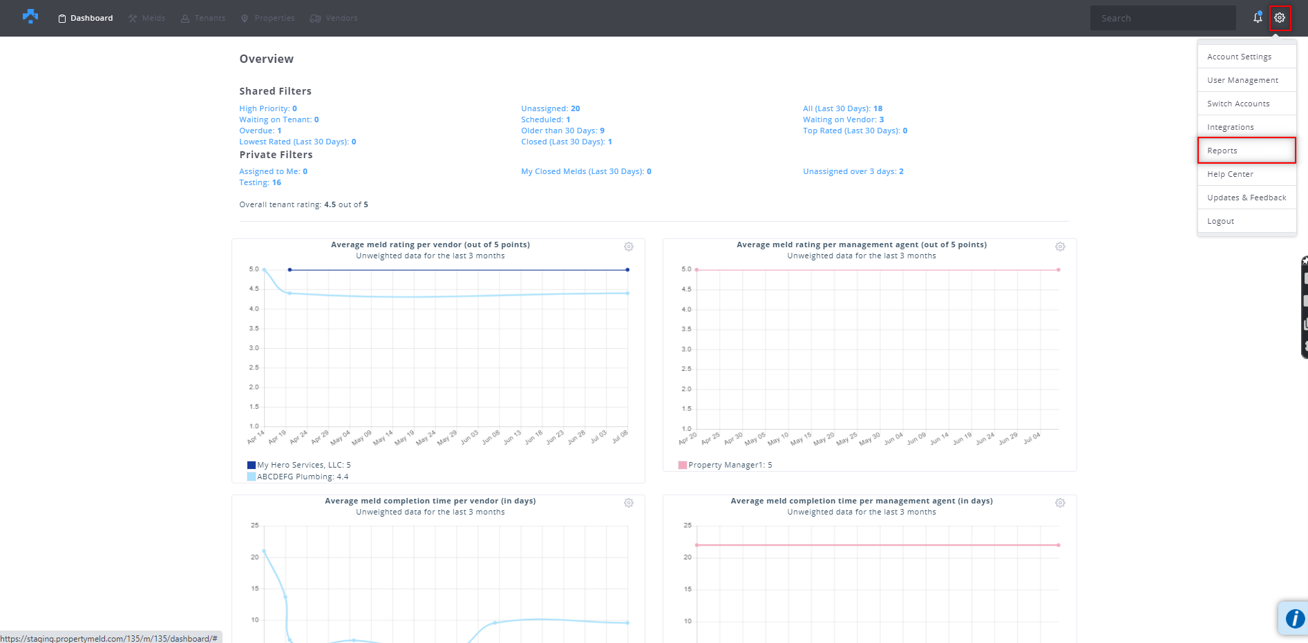
Task: Open the Older than 30 Days filter link
Action: [x=562, y=131]
